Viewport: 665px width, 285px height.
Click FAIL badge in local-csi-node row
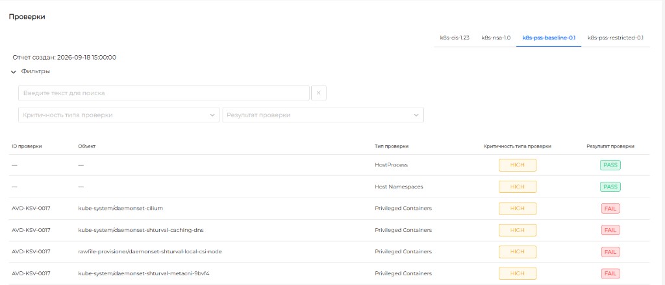pos(610,251)
